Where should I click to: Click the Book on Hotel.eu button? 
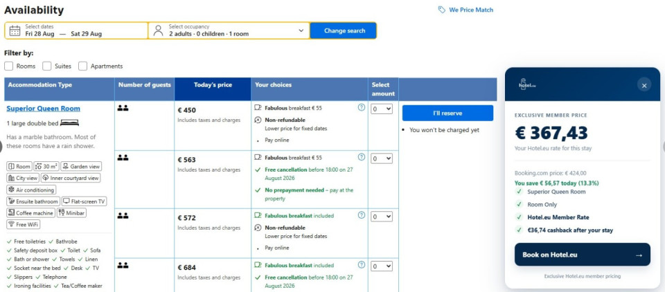[x=583, y=255]
